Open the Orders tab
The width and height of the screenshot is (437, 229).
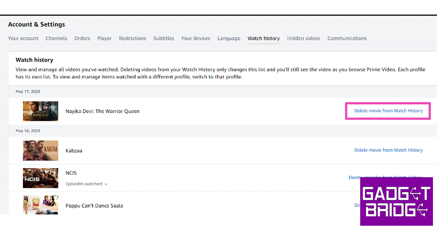[x=82, y=38]
